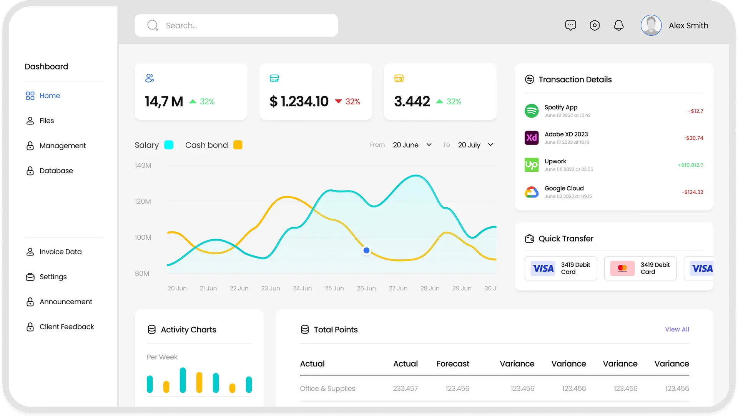Select the Visa 3419 Debit Card
This screenshot has height=418, width=738.
(x=560, y=268)
